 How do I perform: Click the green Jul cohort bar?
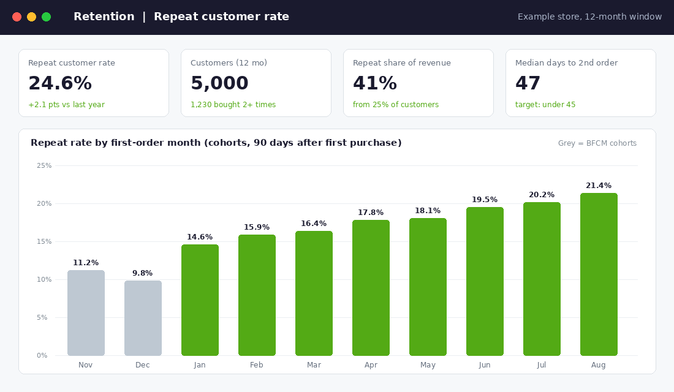(x=542, y=279)
